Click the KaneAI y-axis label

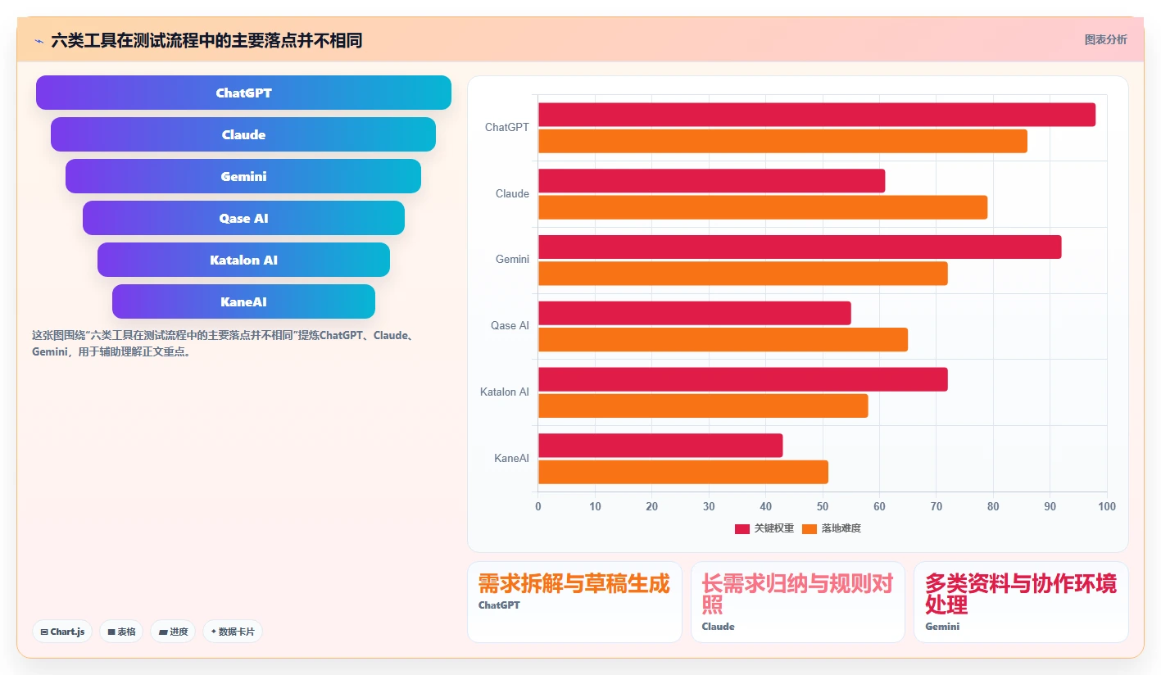pos(511,459)
